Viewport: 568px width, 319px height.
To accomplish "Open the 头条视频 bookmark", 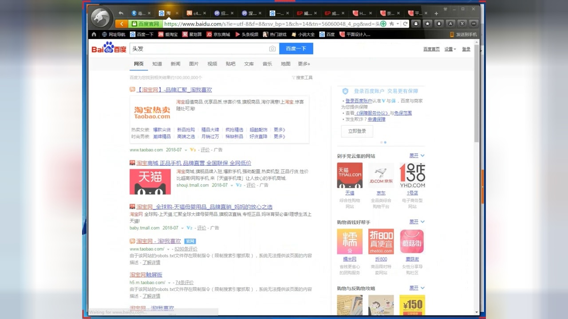I will [x=247, y=34].
